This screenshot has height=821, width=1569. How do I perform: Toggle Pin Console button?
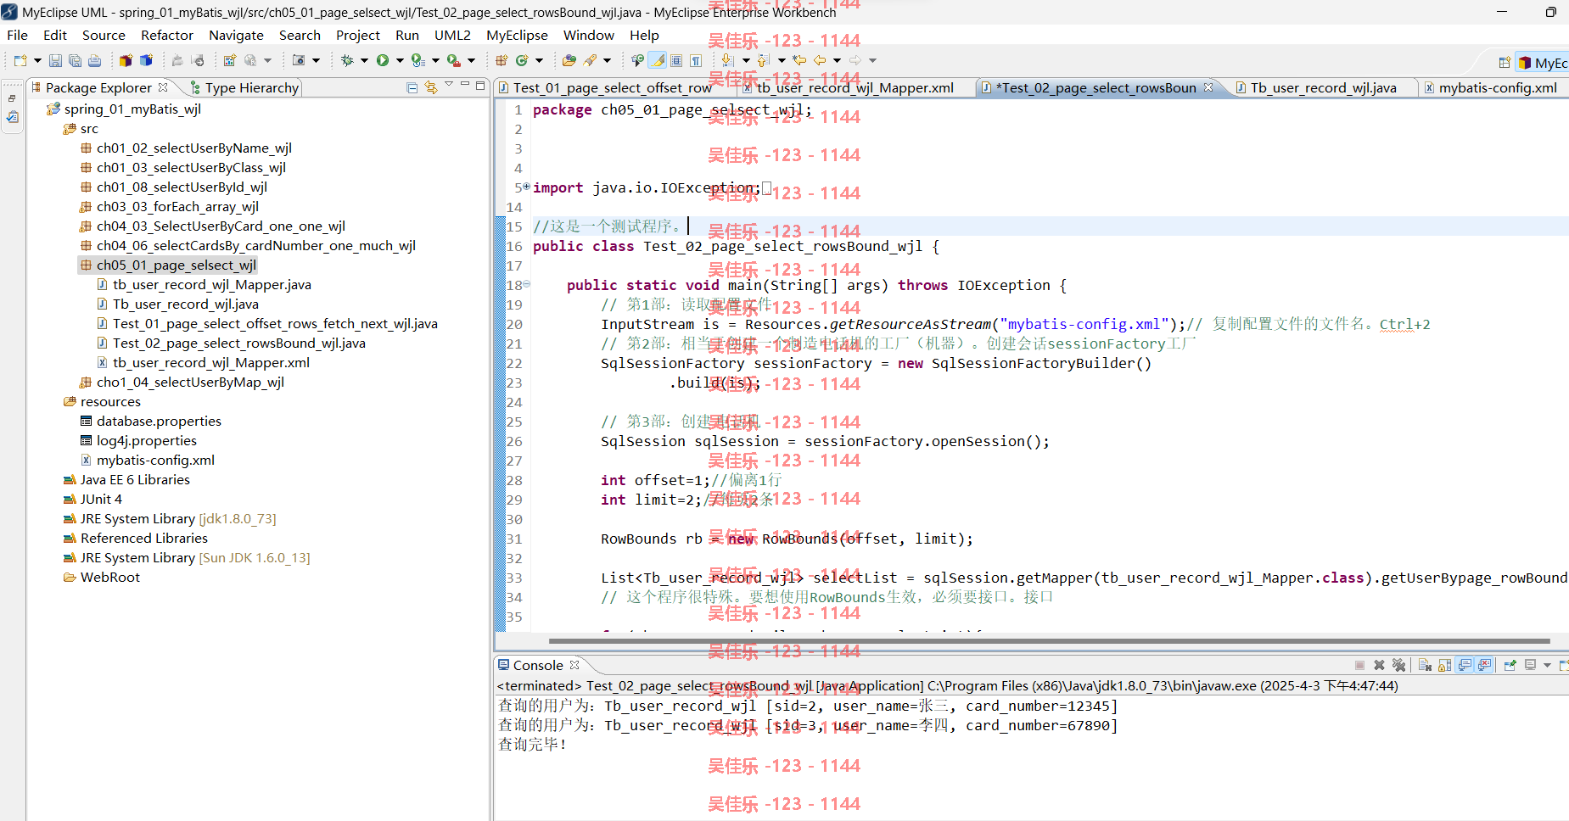[x=1510, y=666]
